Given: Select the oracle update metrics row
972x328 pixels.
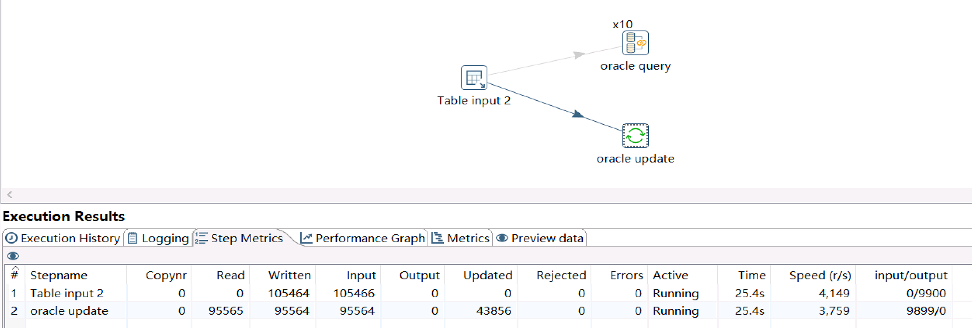Looking at the screenshot, I should tap(69, 311).
